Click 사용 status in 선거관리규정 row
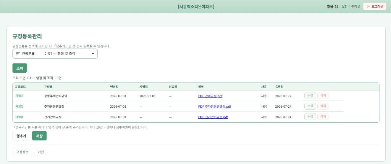Image resolution: width=391 pixels, height=164 pixels. pos(264,117)
